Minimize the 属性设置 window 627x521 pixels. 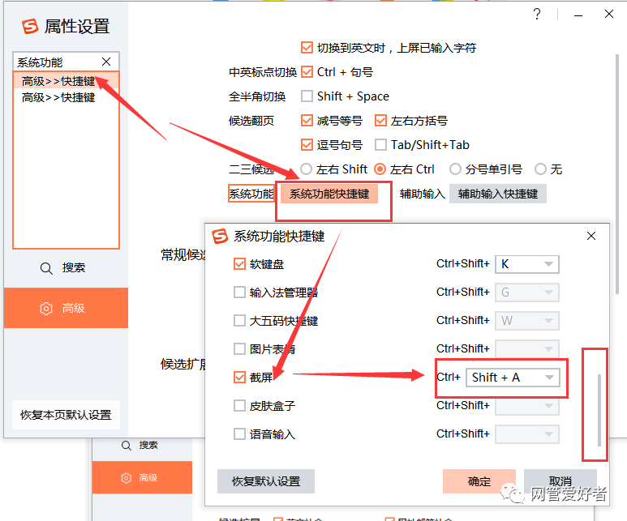pos(578,15)
